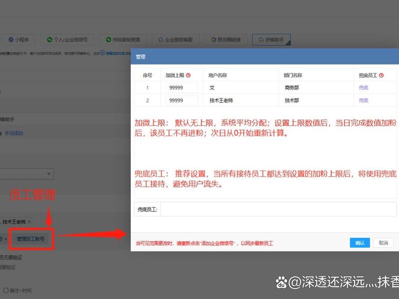Viewport: 399px width, 299px height.
Task: Remove the 技术王老师 tag with its X
Action: [x=29, y=222]
